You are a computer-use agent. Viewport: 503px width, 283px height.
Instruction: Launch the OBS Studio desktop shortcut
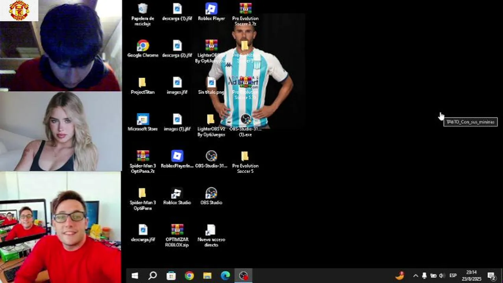211,196
